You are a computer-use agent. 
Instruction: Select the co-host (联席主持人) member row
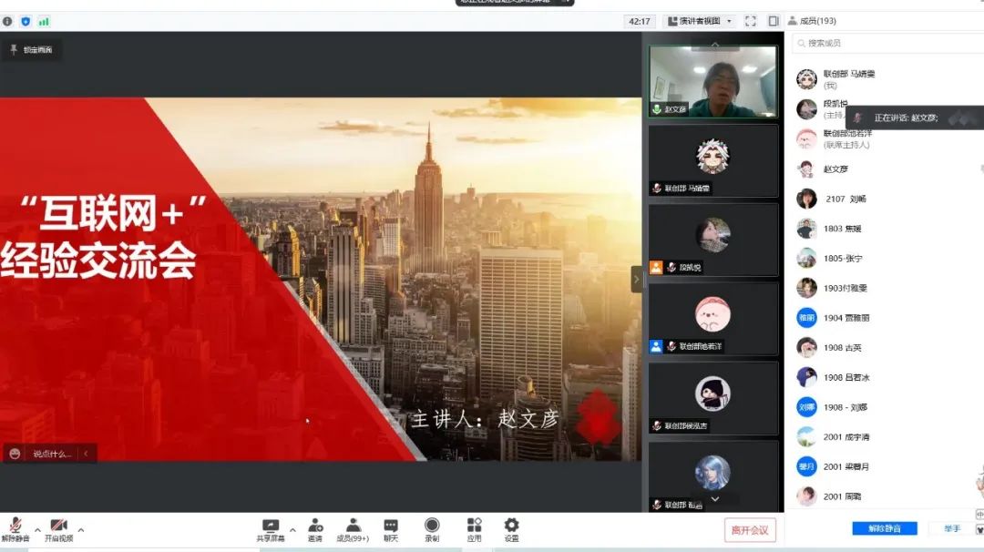click(x=887, y=138)
